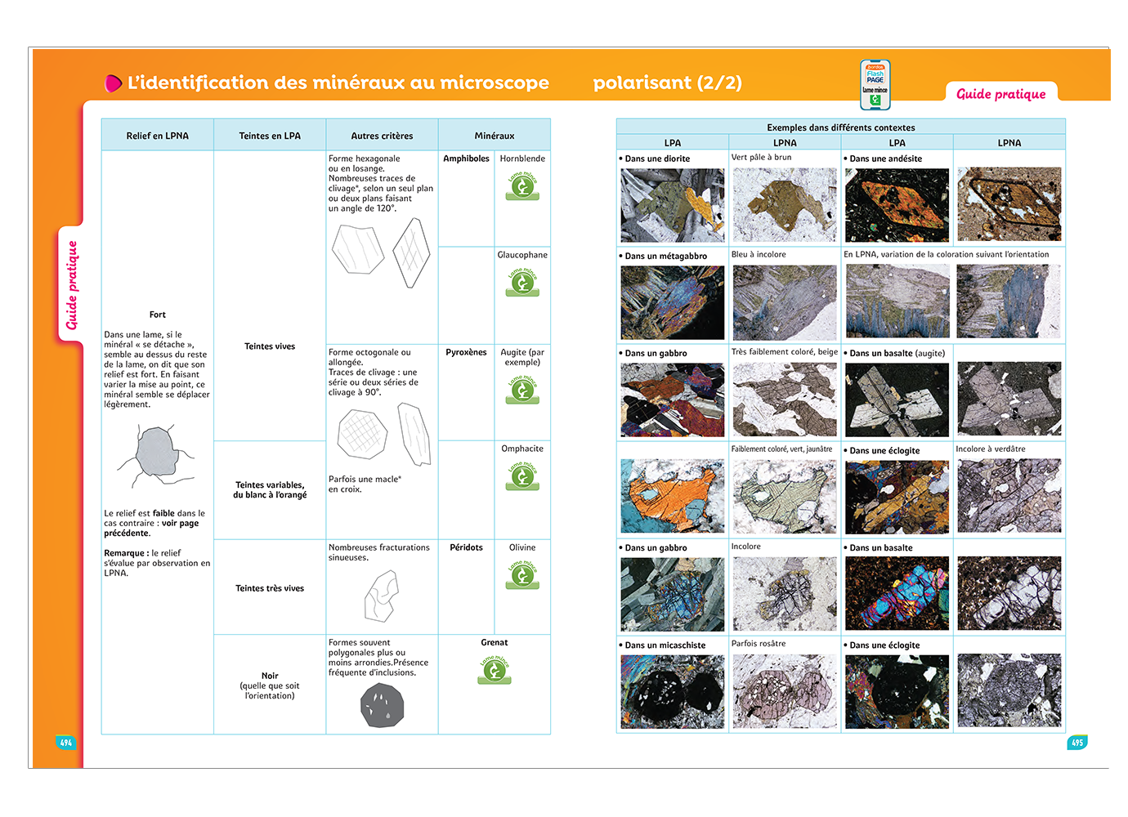Open the LPA basalte olivine photo
1128x817 pixels.
897,594
